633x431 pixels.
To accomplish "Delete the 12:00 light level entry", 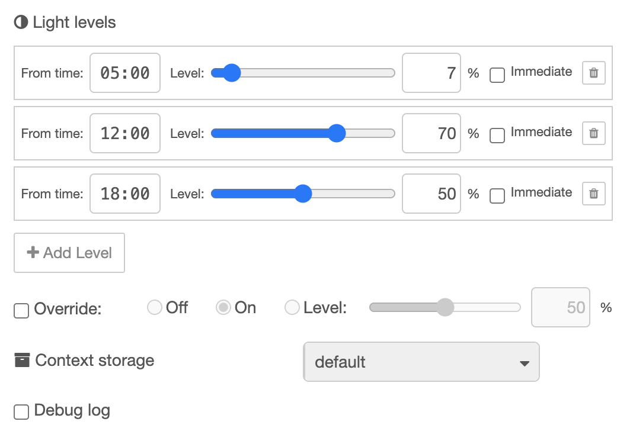I will [593, 133].
